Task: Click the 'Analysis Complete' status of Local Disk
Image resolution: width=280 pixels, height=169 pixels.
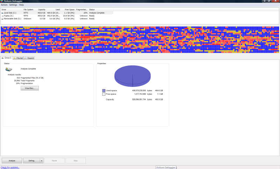Action: pos(97,13)
